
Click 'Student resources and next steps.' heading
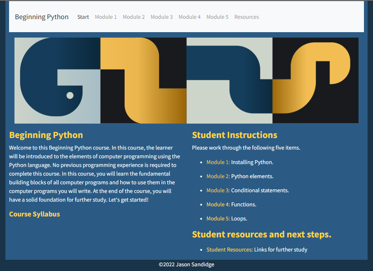click(261, 235)
